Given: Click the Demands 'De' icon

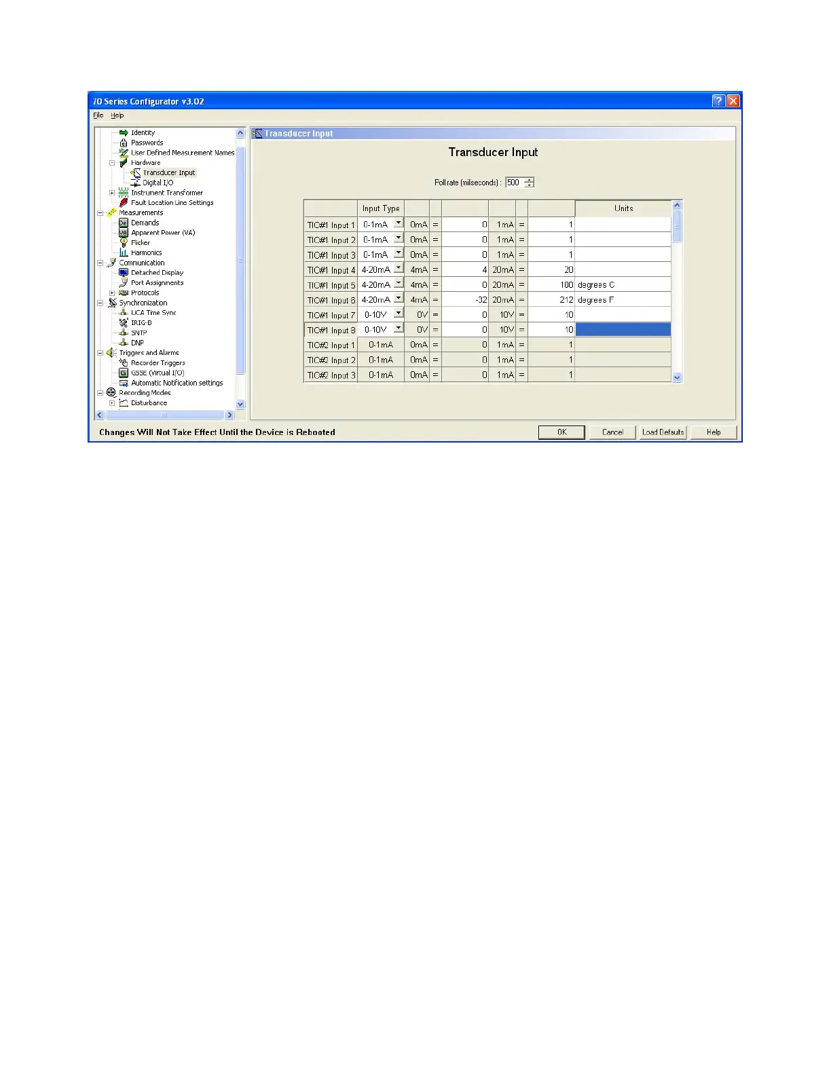Looking at the screenshot, I should [x=124, y=223].
